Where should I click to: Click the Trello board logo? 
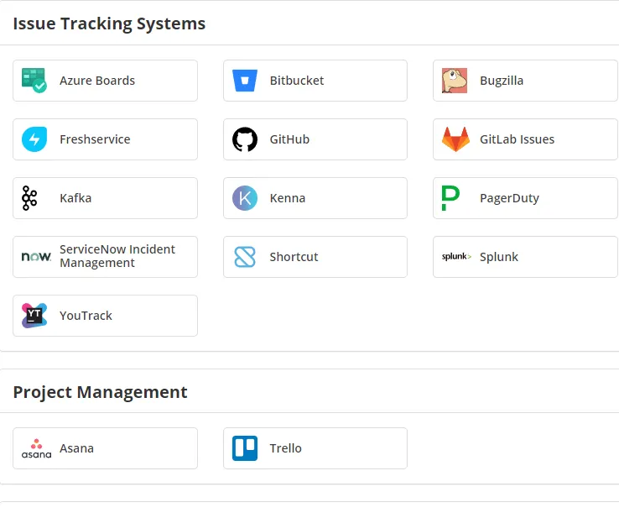coord(245,448)
